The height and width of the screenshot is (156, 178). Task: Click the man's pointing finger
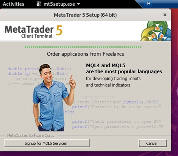point(72,77)
